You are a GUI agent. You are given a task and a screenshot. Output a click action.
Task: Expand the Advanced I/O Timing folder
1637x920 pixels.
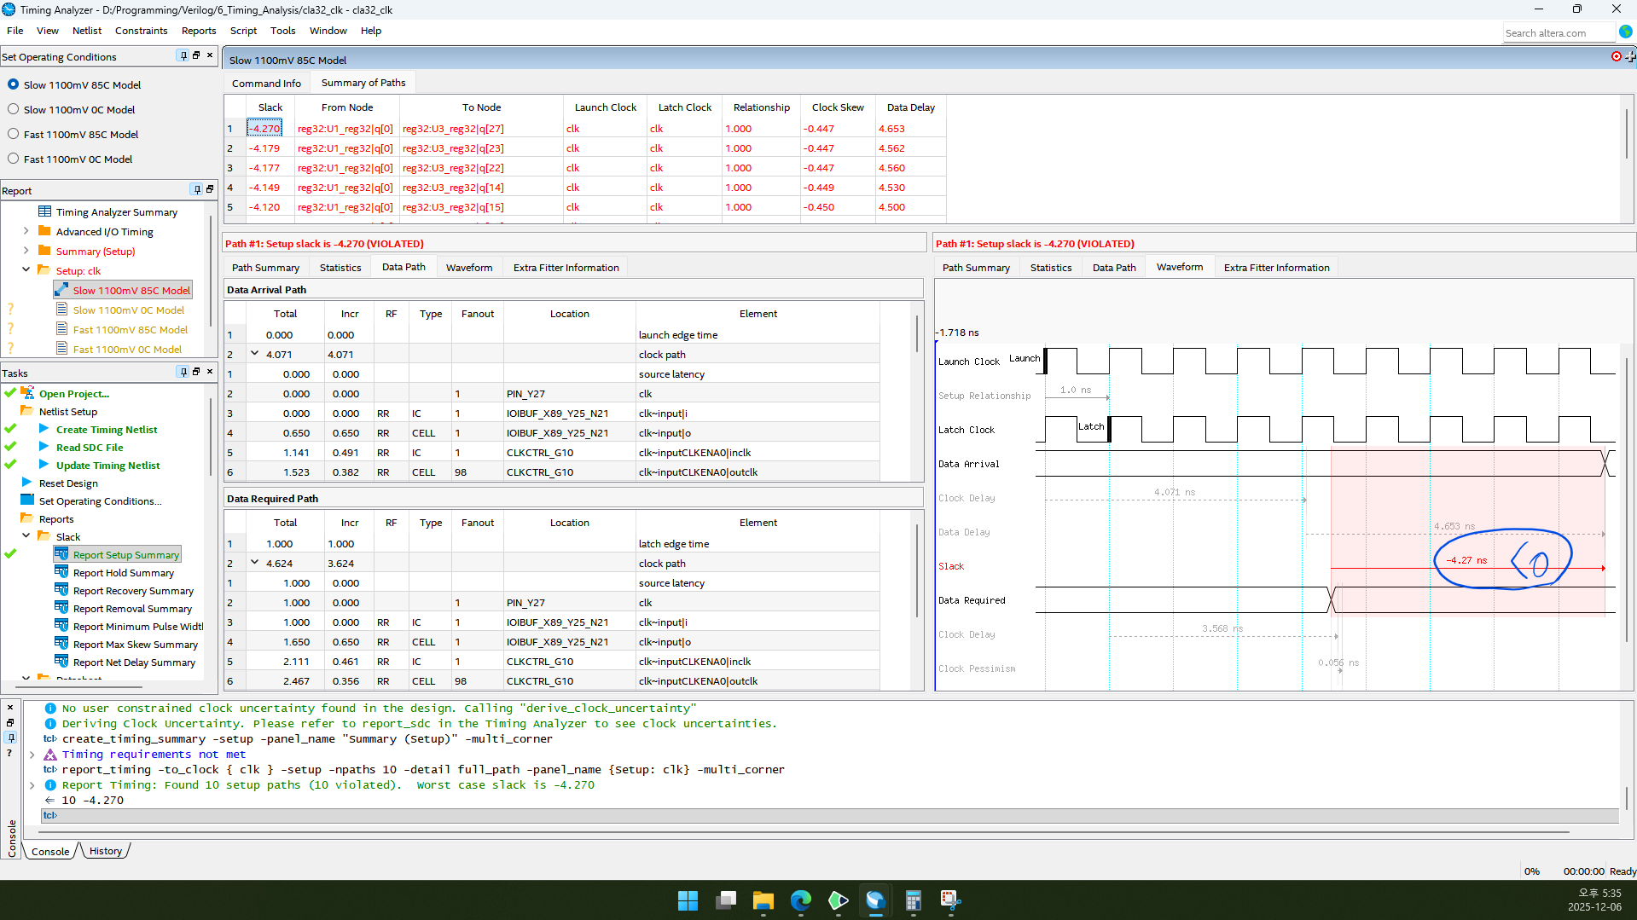point(26,232)
